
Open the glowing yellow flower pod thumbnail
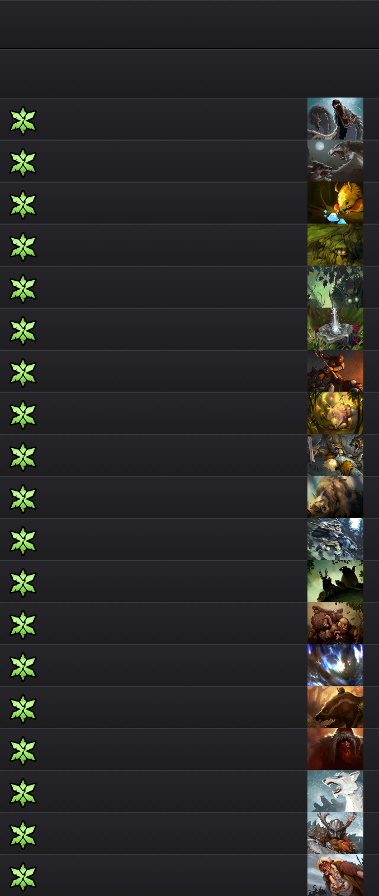click(335, 413)
